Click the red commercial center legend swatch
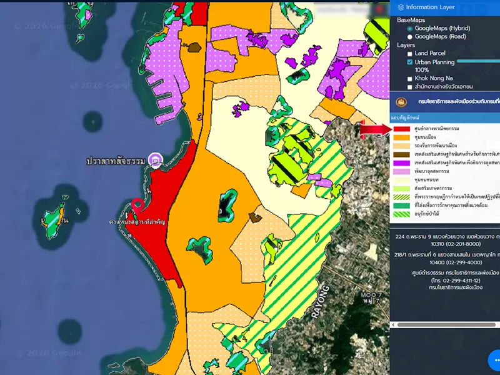 402,129
